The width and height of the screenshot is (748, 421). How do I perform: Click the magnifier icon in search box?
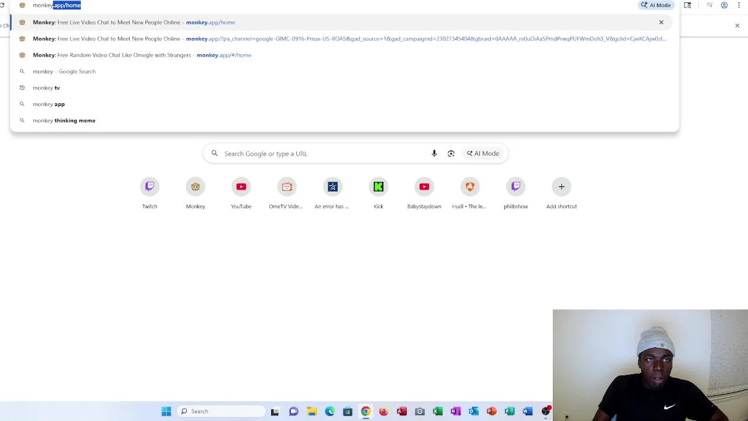pos(214,153)
